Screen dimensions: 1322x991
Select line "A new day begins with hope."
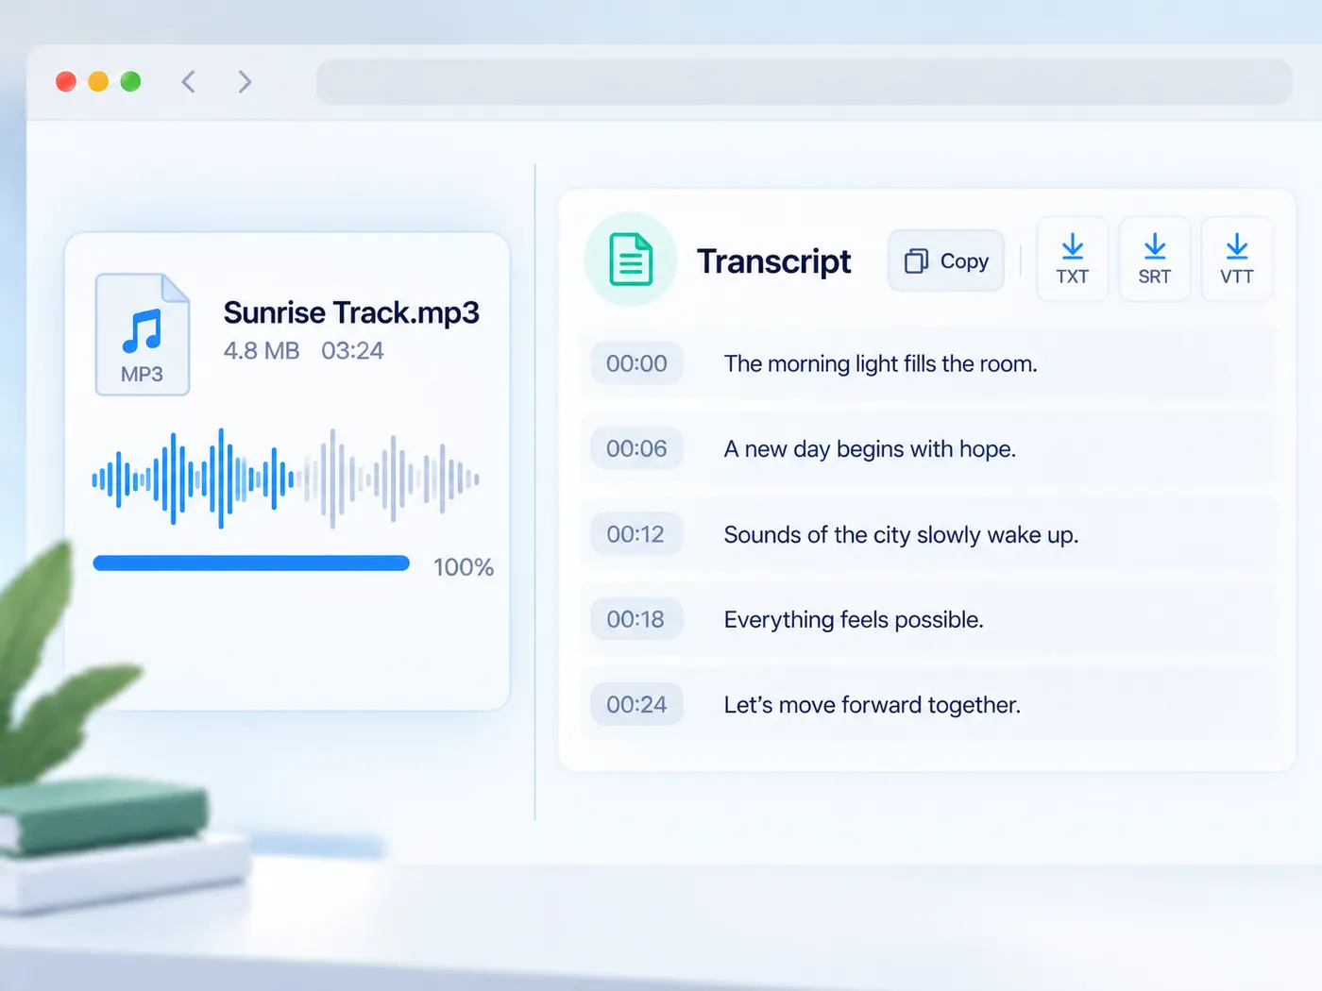[870, 448]
